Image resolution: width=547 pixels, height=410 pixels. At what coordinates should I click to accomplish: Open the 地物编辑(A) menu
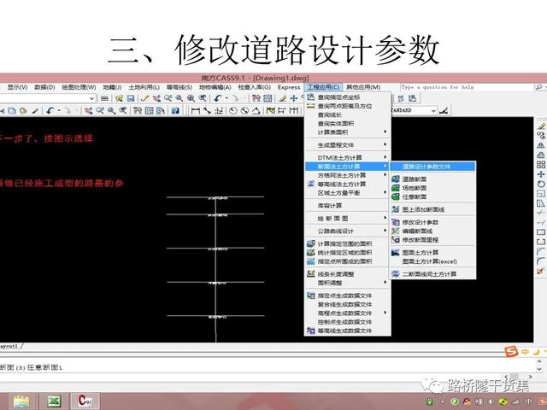point(215,87)
